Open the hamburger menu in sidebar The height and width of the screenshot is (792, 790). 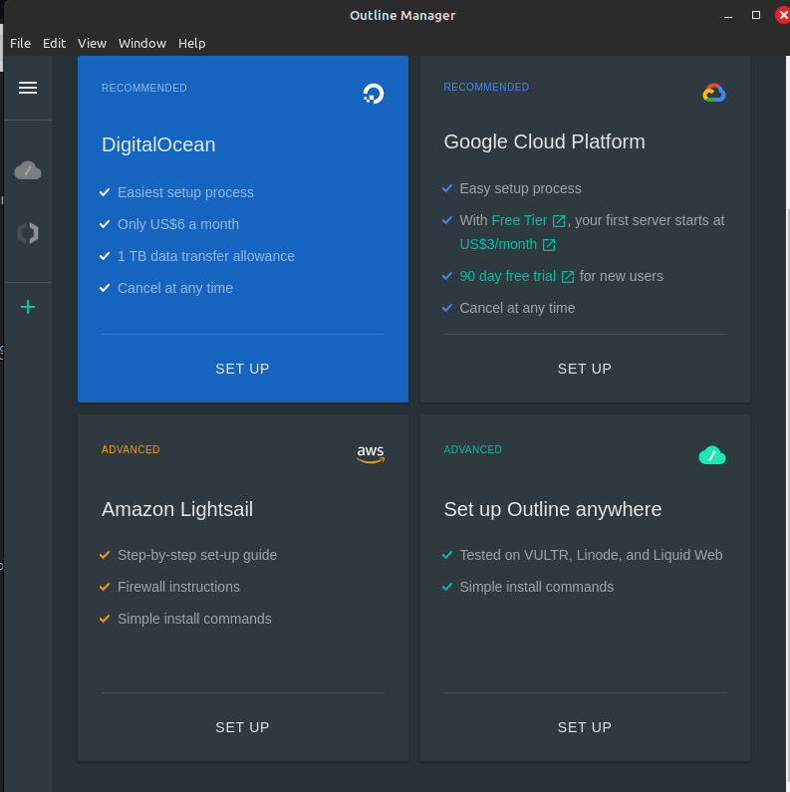tap(28, 88)
